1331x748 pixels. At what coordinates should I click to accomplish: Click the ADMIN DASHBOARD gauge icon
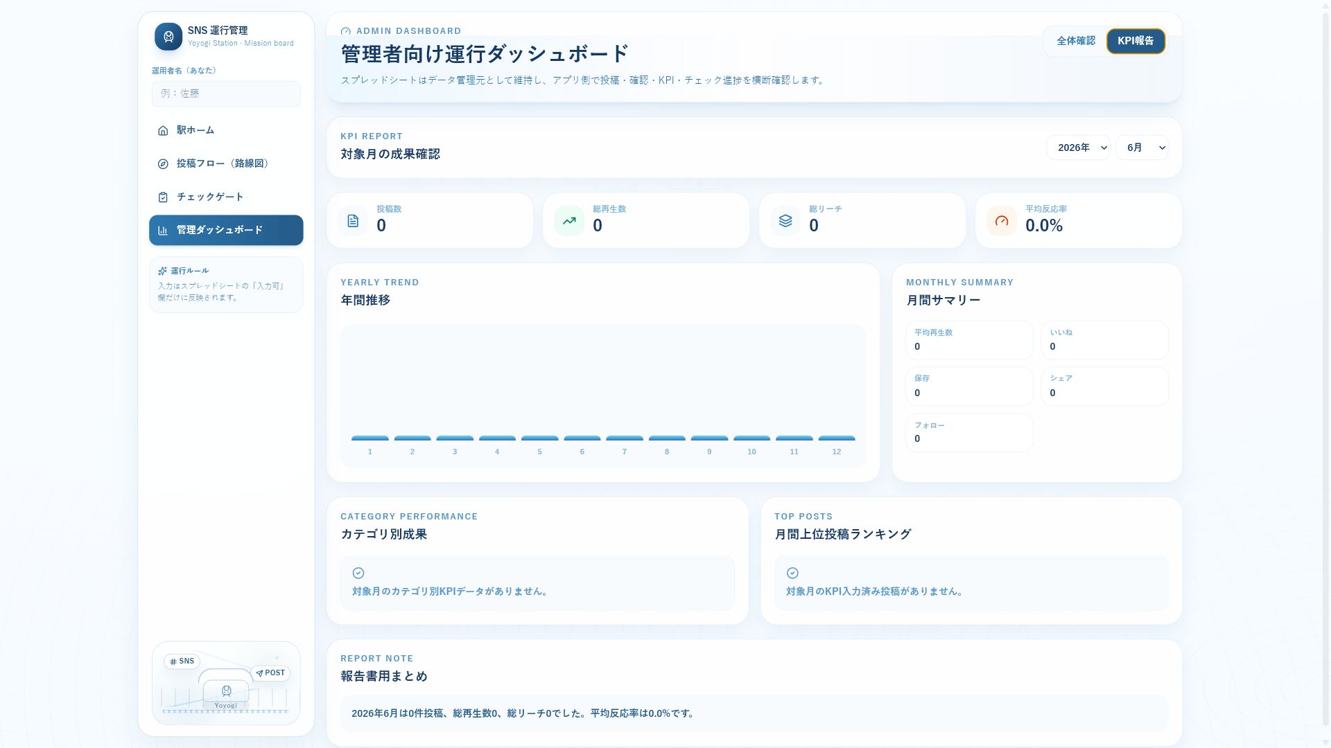346,31
